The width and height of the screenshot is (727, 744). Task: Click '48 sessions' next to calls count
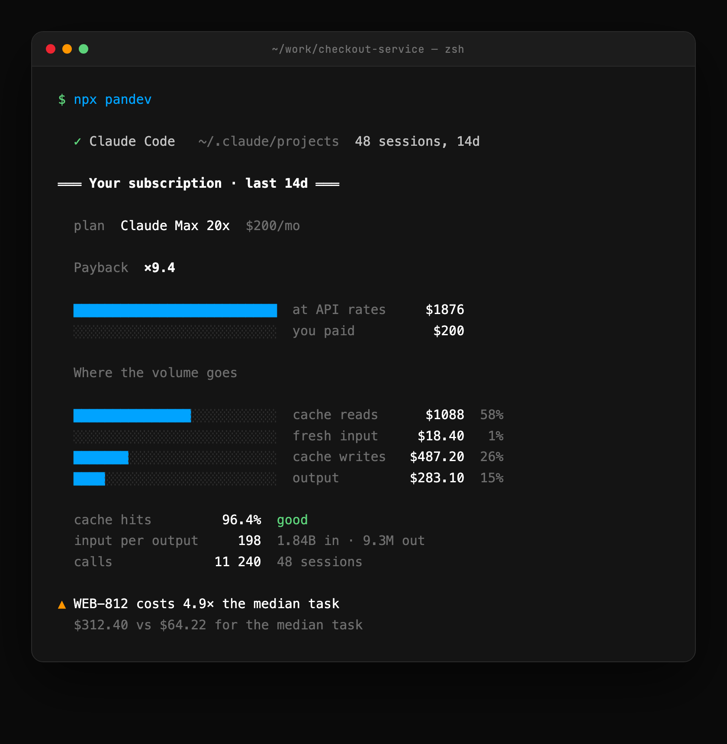[319, 562]
